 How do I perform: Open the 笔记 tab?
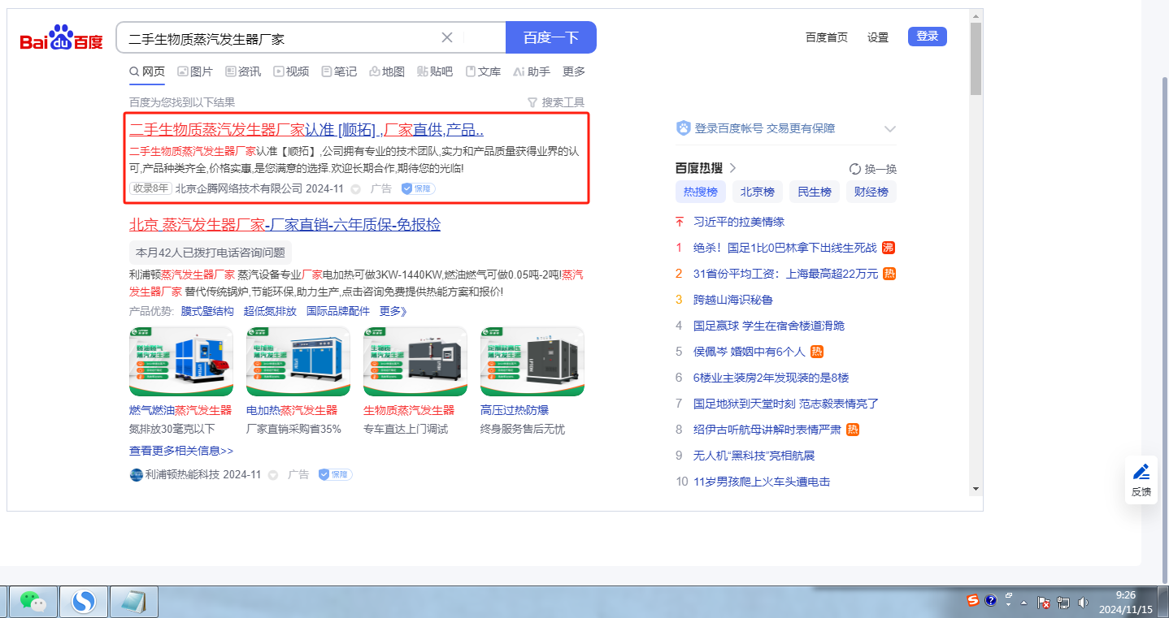tap(339, 71)
